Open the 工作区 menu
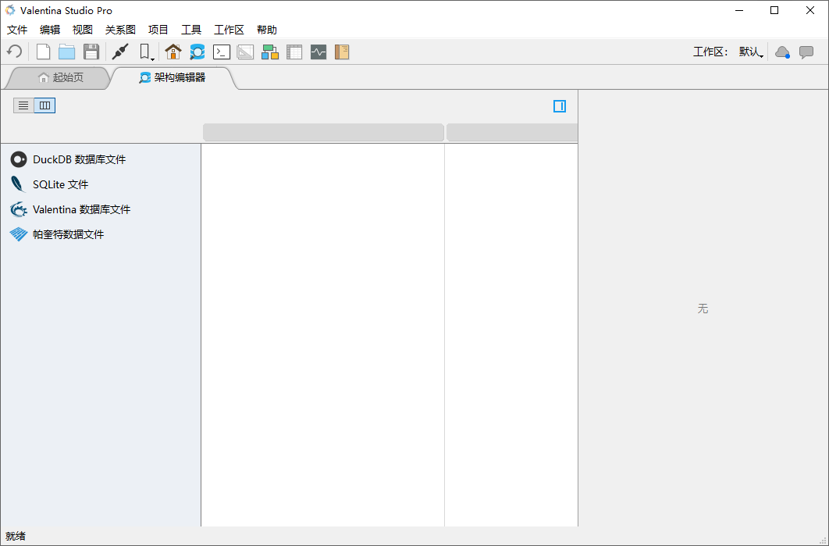Screen dimensions: 829x546 click(x=229, y=30)
